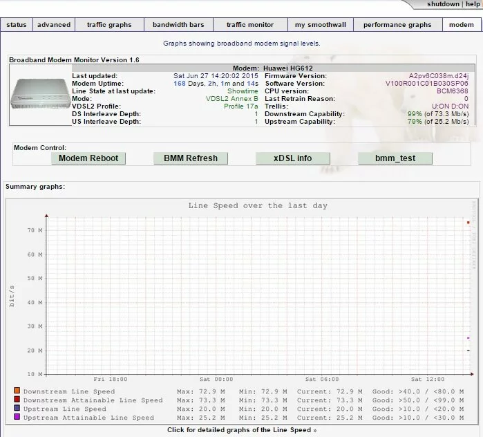This screenshot has width=483, height=437.
Task: Switch to performance graphs tab
Action: pyautogui.click(x=397, y=25)
